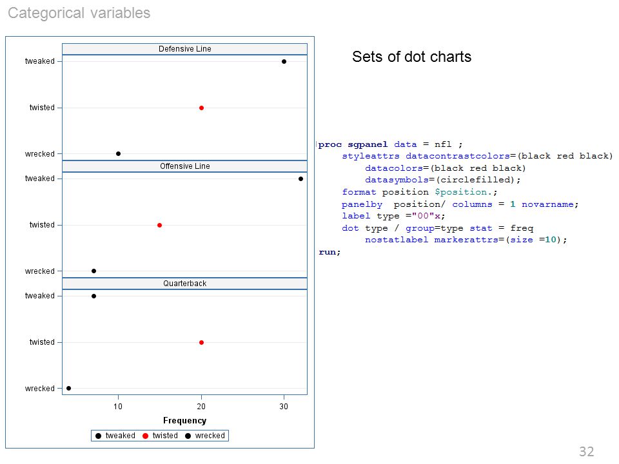The width and height of the screenshot is (619, 464).
Task: Click the tweaked legend marker
Action: [x=98, y=436]
